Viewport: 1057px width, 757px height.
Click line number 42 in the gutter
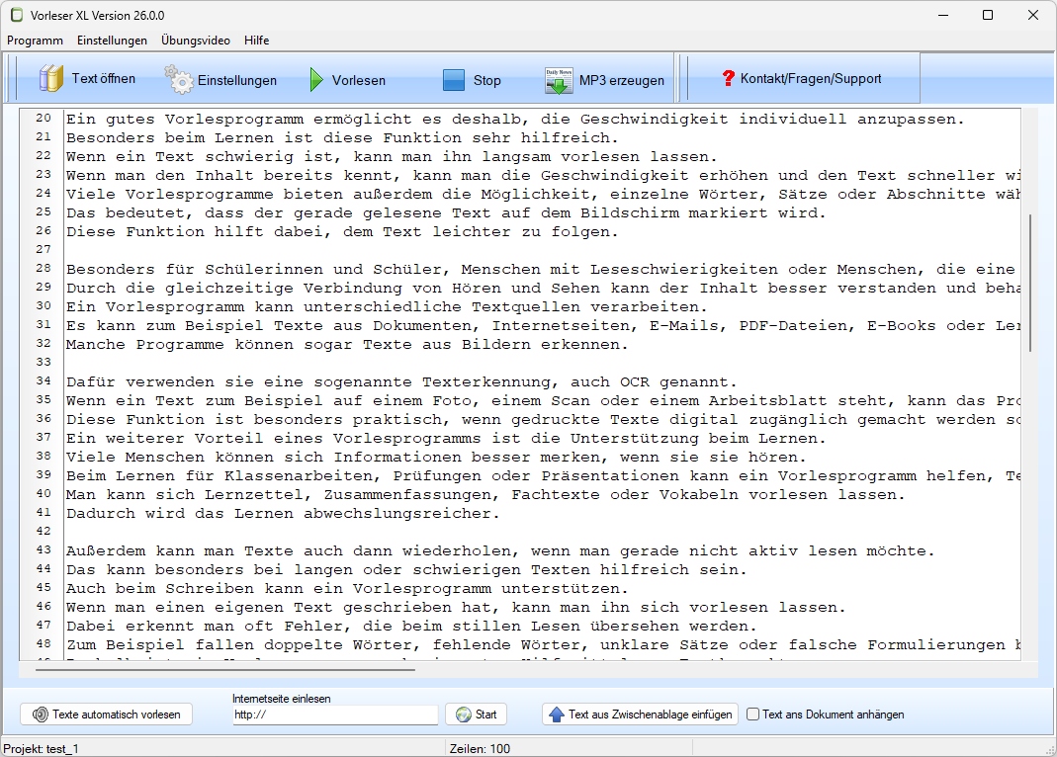tap(44, 531)
